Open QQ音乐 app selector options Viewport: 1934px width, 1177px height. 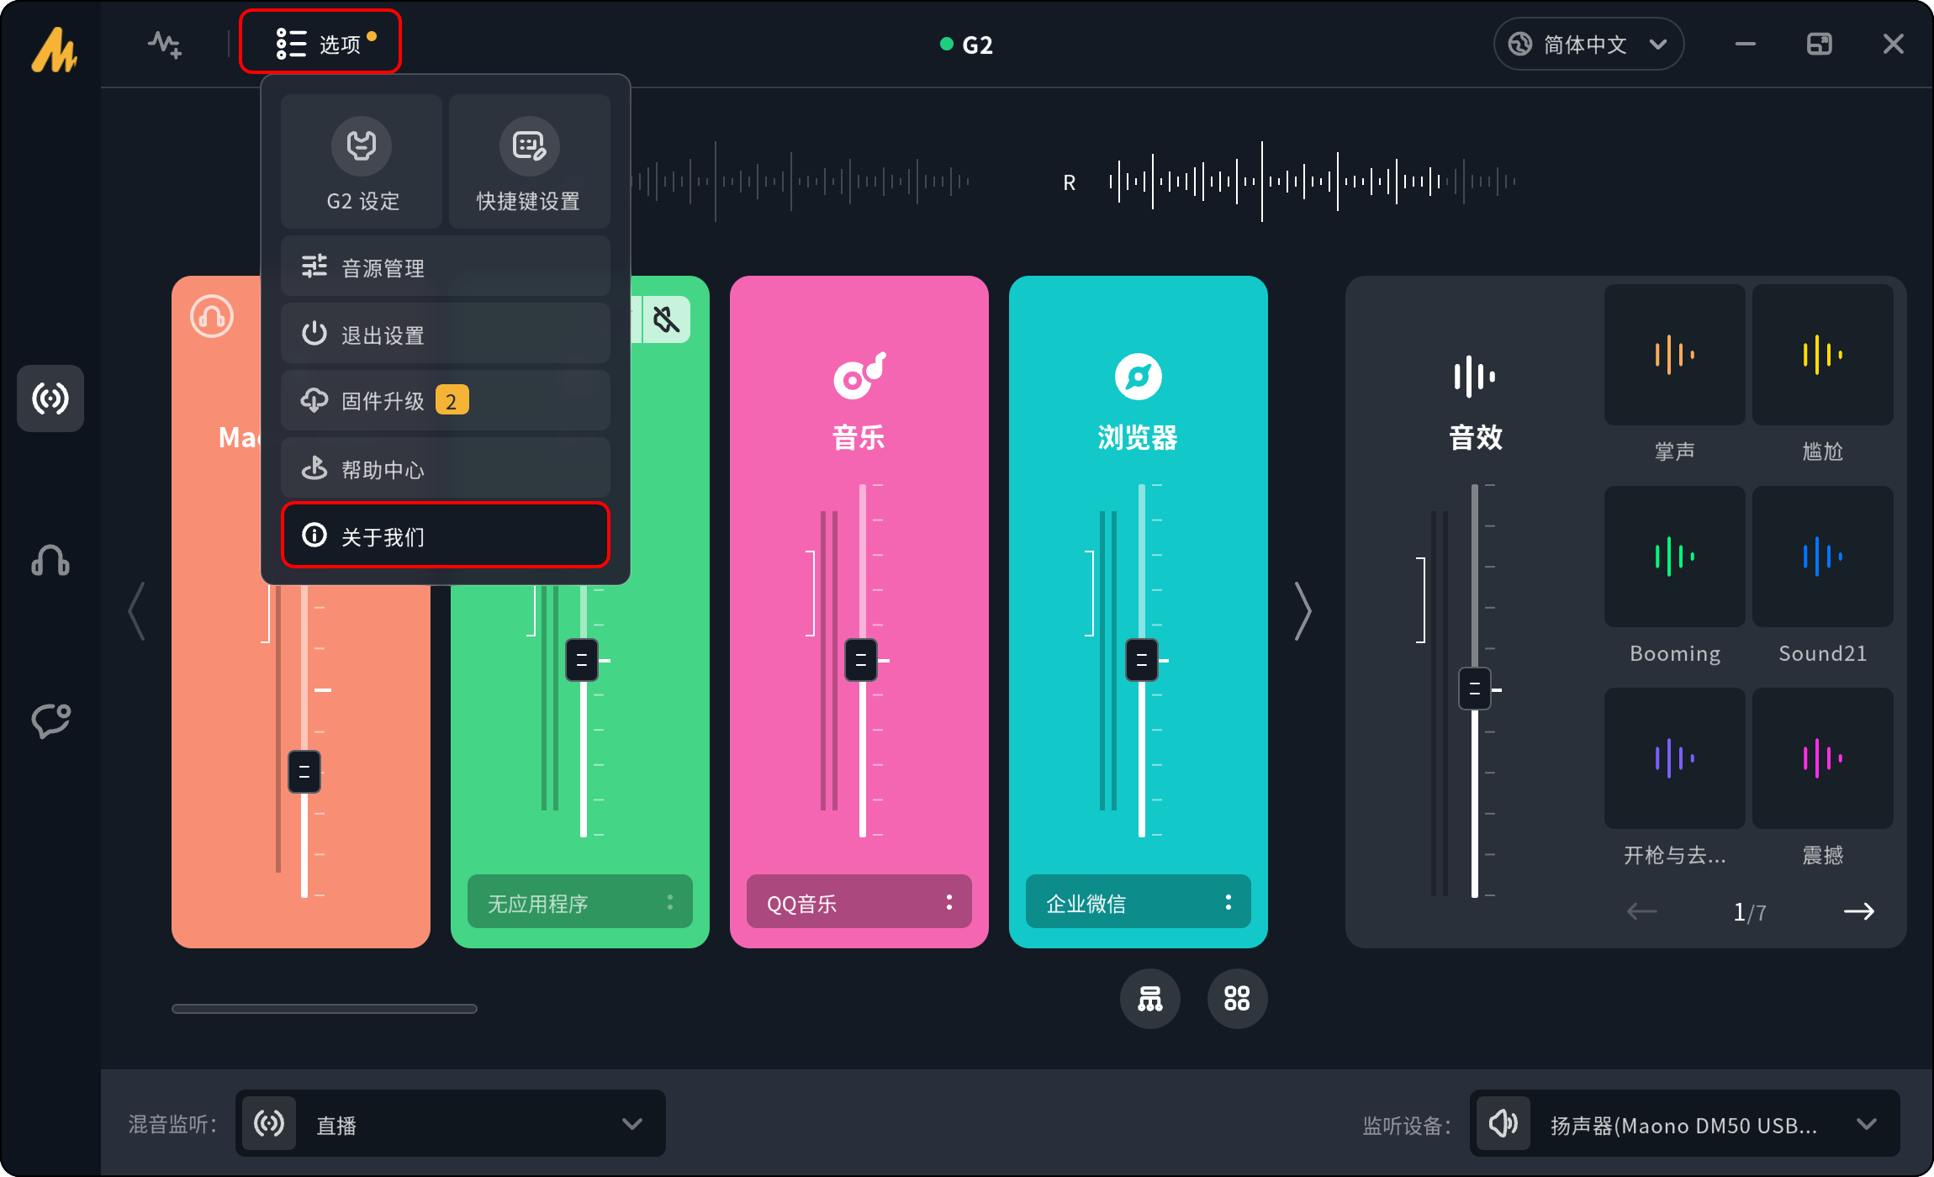pos(949,902)
